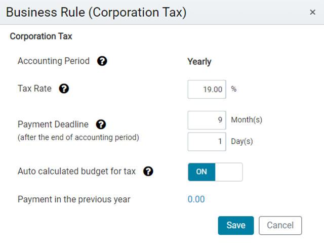
Task: Click the white off-side of the budget toggle
Action: click(x=229, y=172)
